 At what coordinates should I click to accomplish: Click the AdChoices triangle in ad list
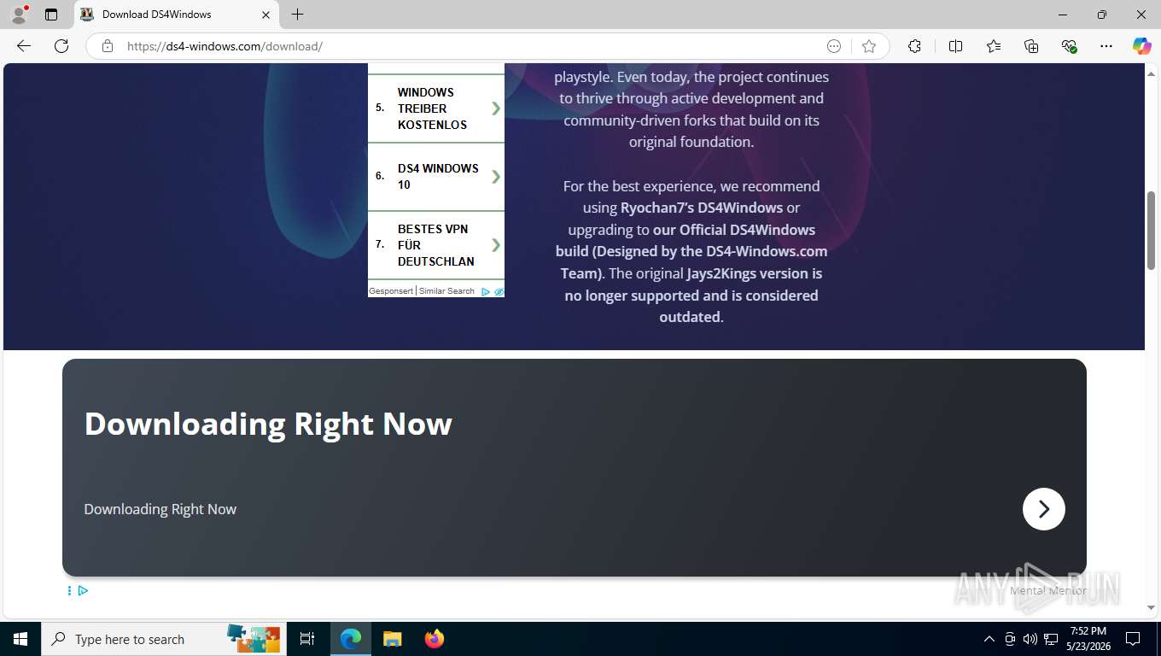click(x=486, y=291)
